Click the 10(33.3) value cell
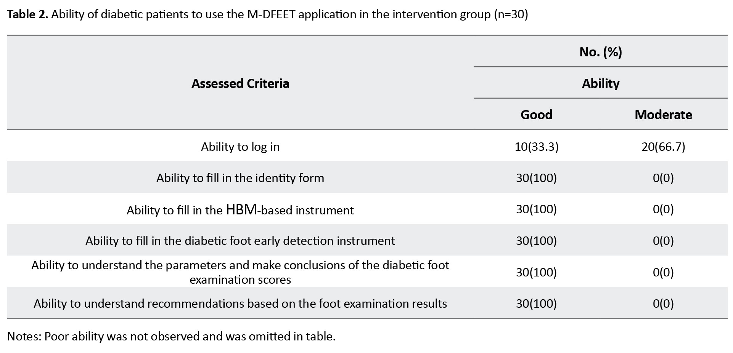 (x=536, y=147)
